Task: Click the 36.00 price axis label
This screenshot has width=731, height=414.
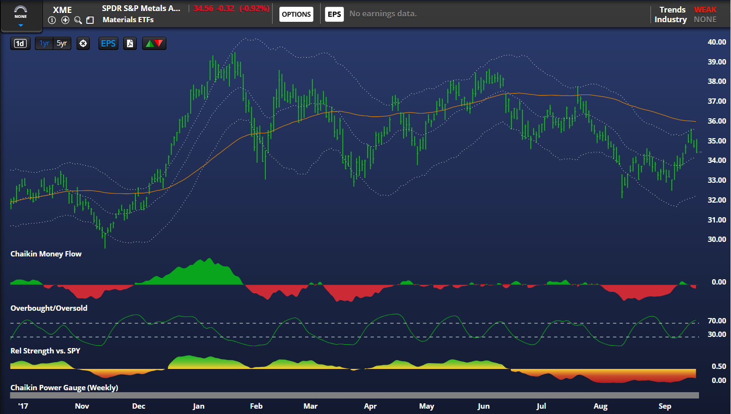Action: (716, 121)
